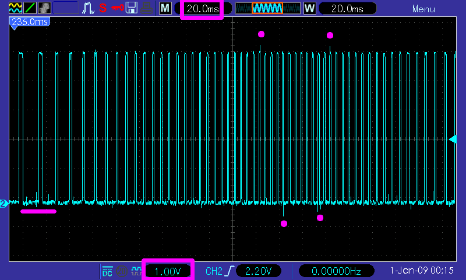
Task: Select the main timebase 20.0ms value
Action: [203, 9]
